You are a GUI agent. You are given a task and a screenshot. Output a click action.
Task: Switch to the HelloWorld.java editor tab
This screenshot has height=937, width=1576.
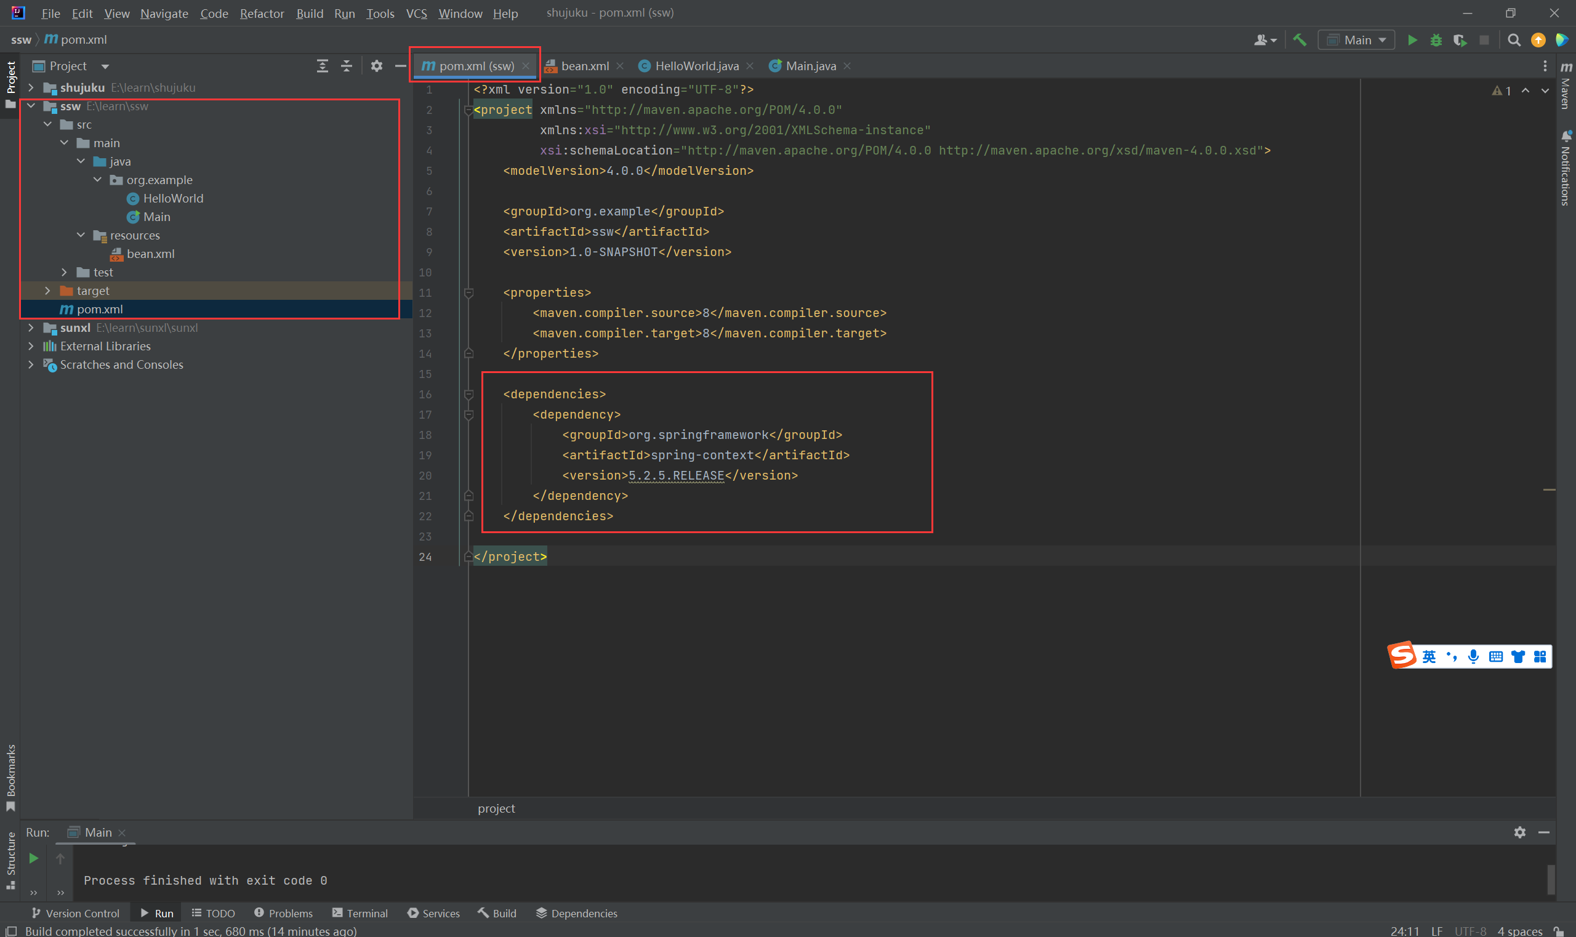696,66
